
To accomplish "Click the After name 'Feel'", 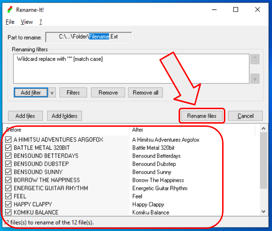I will [x=137, y=196].
